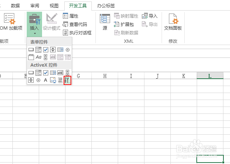This screenshot has width=230, height=164.
Task: Insert a form control Button
Action: click(x=31, y=50)
